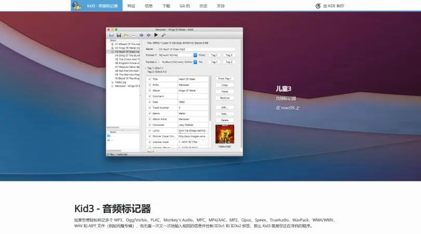This screenshot has width=421, height=234.
Task: Click the From Tag 1 button beside the Tag 2 table
Action: click(225, 79)
